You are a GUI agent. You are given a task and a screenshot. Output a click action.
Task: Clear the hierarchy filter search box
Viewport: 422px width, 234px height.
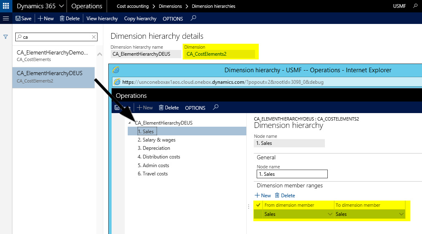[94, 37]
